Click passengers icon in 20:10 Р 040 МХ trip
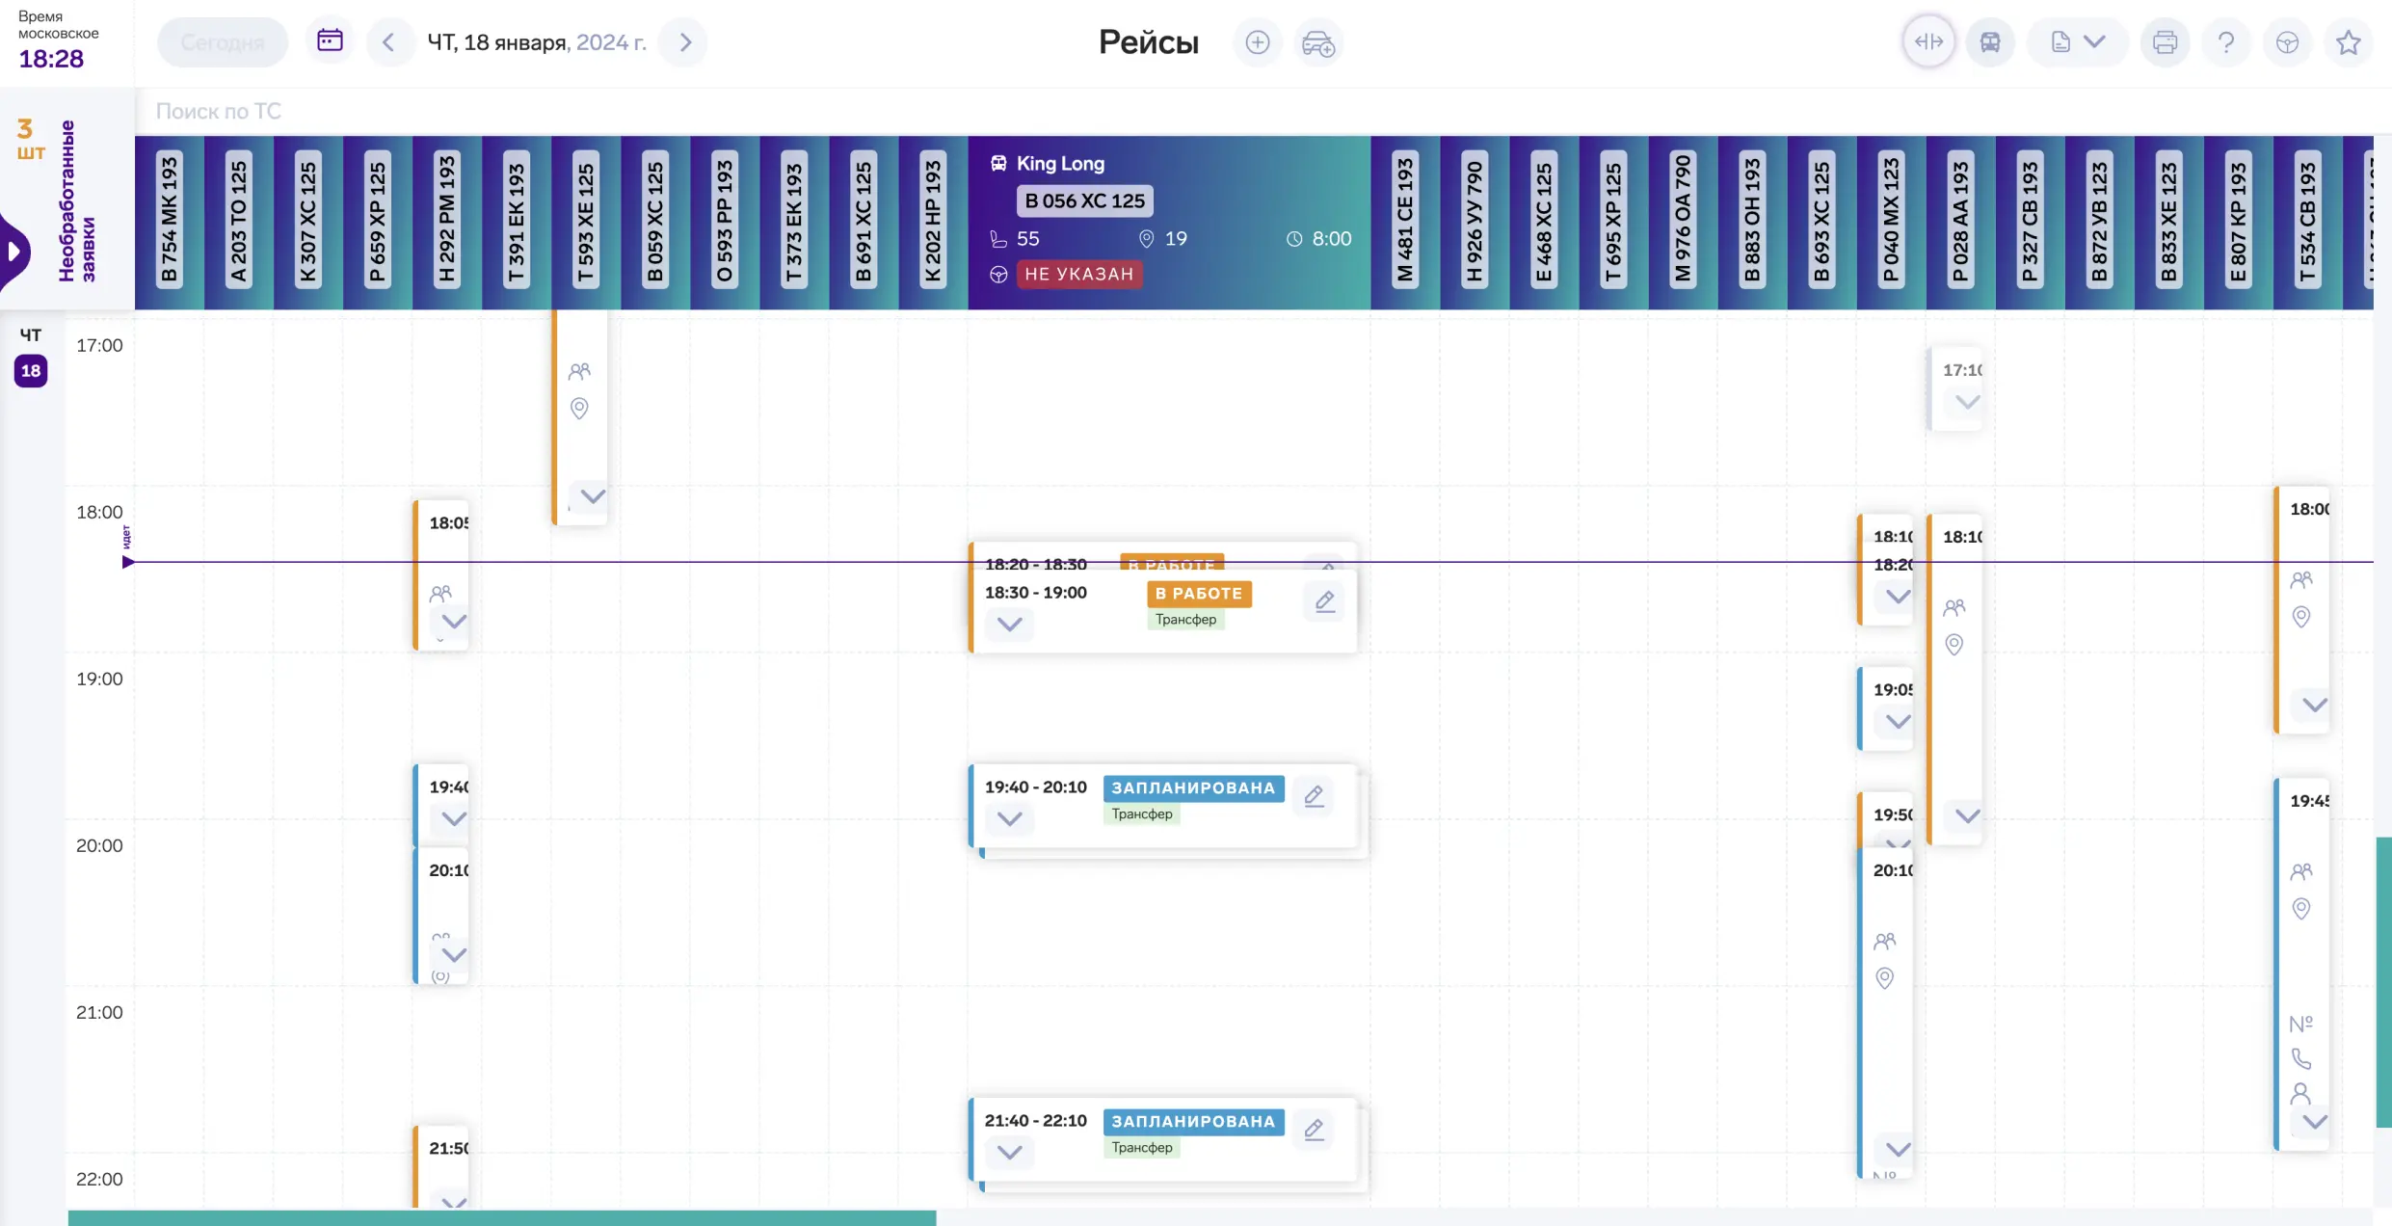Image resolution: width=2392 pixels, height=1226 pixels. pyautogui.click(x=1884, y=941)
